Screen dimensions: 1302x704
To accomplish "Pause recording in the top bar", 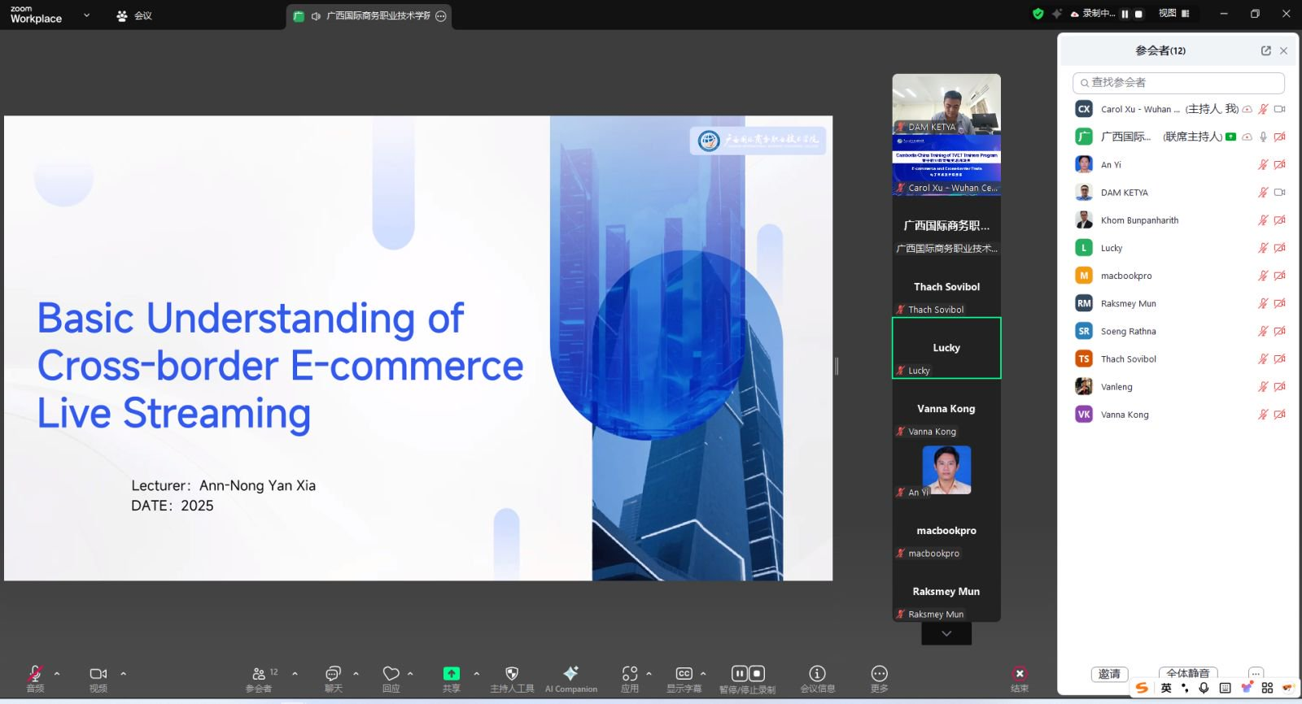I will (x=1125, y=14).
